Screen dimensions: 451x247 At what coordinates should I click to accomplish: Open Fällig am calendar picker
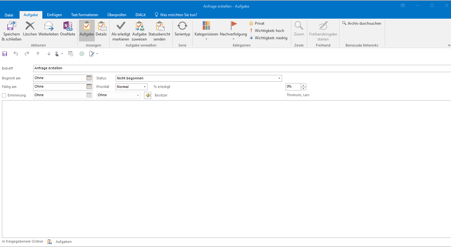pyautogui.click(x=89, y=87)
